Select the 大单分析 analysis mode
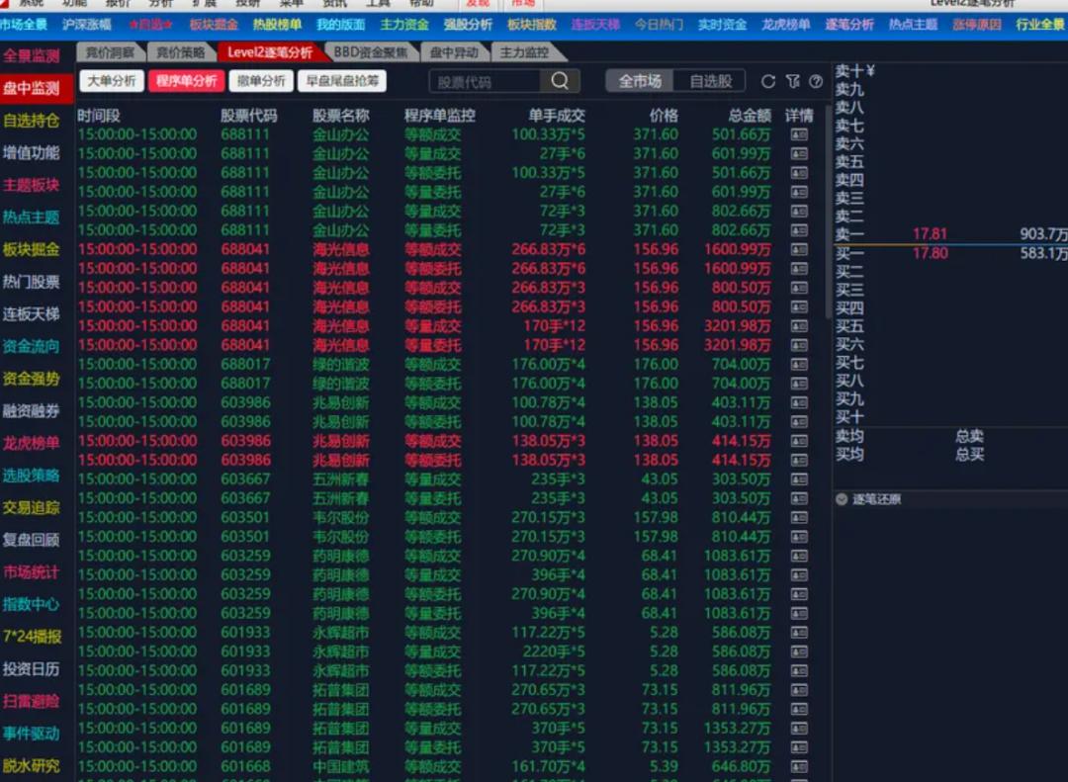The image size is (1068, 782). 111,81
